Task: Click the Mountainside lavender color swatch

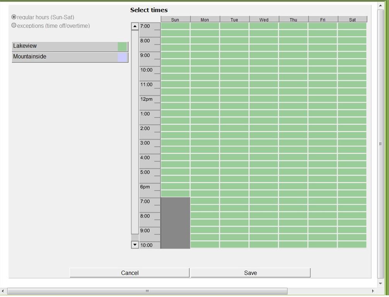Action: tap(122, 57)
